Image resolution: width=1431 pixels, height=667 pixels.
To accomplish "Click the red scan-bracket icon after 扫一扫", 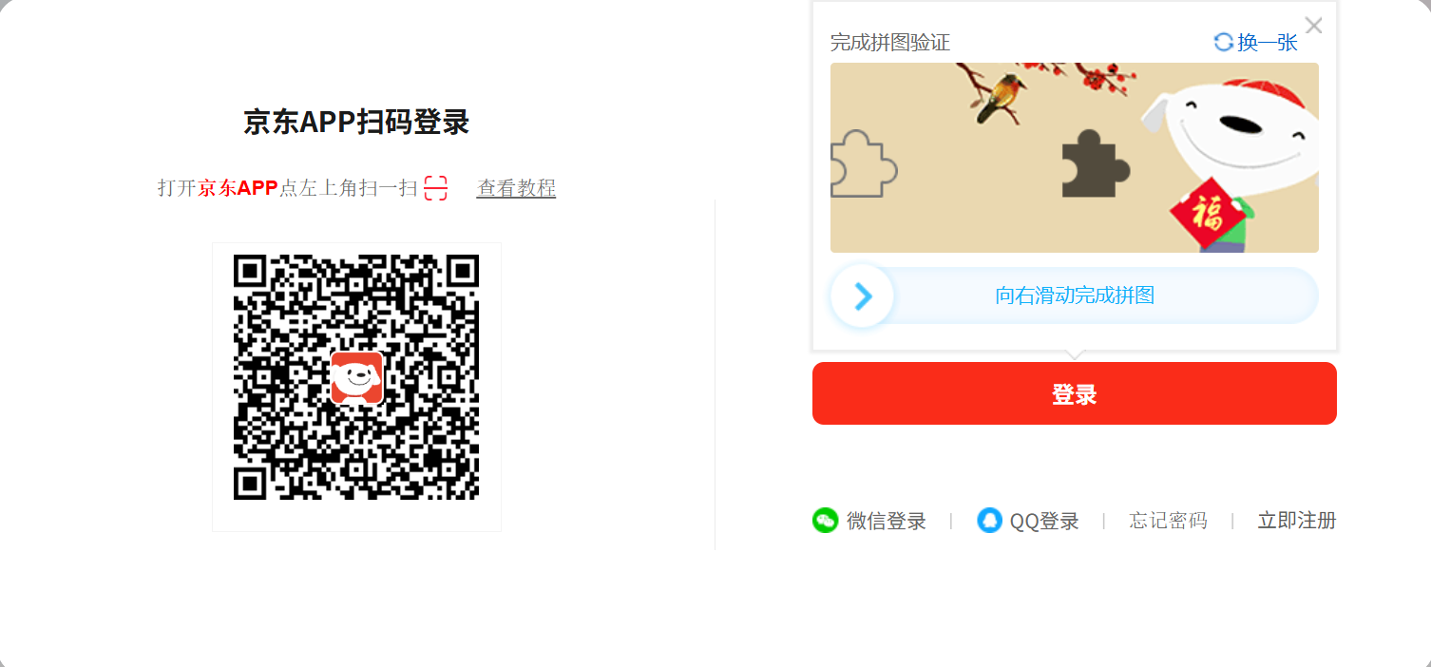I will pyautogui.click(x=435, y=188).
